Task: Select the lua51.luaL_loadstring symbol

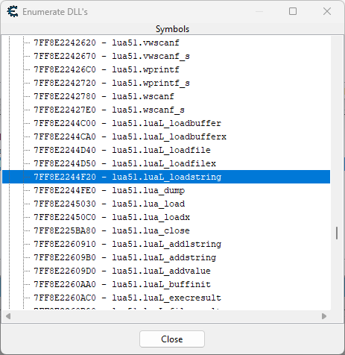Action: coord(166,177)
